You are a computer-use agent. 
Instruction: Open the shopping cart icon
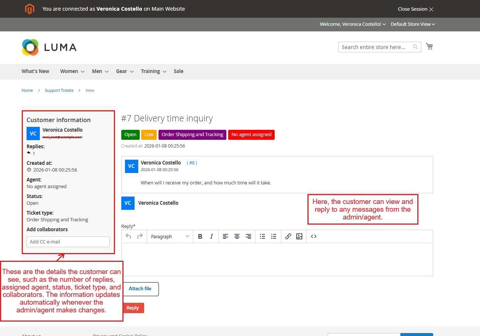click(x=429, y=46)
